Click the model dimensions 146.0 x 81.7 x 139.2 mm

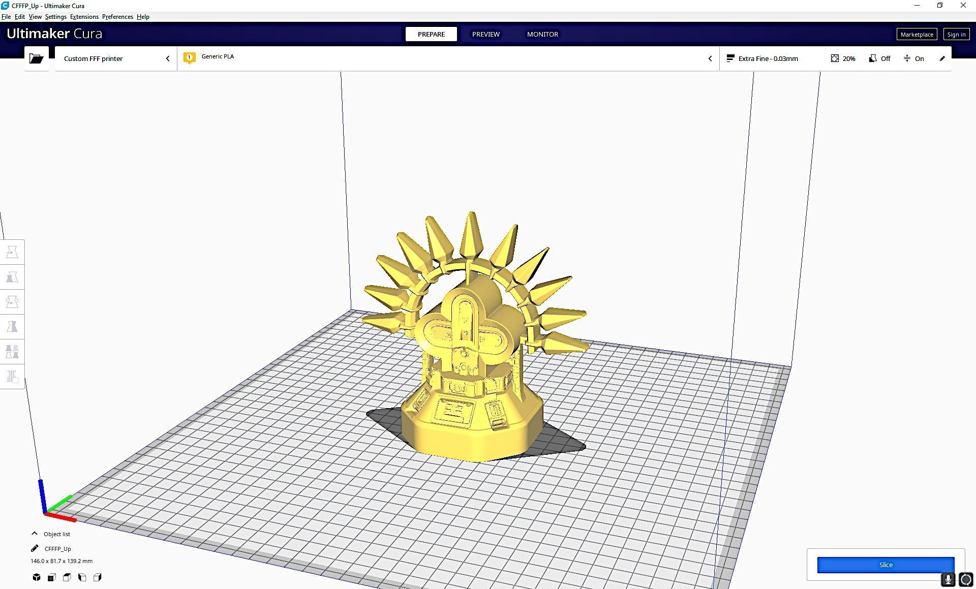(x=62, y=561)
